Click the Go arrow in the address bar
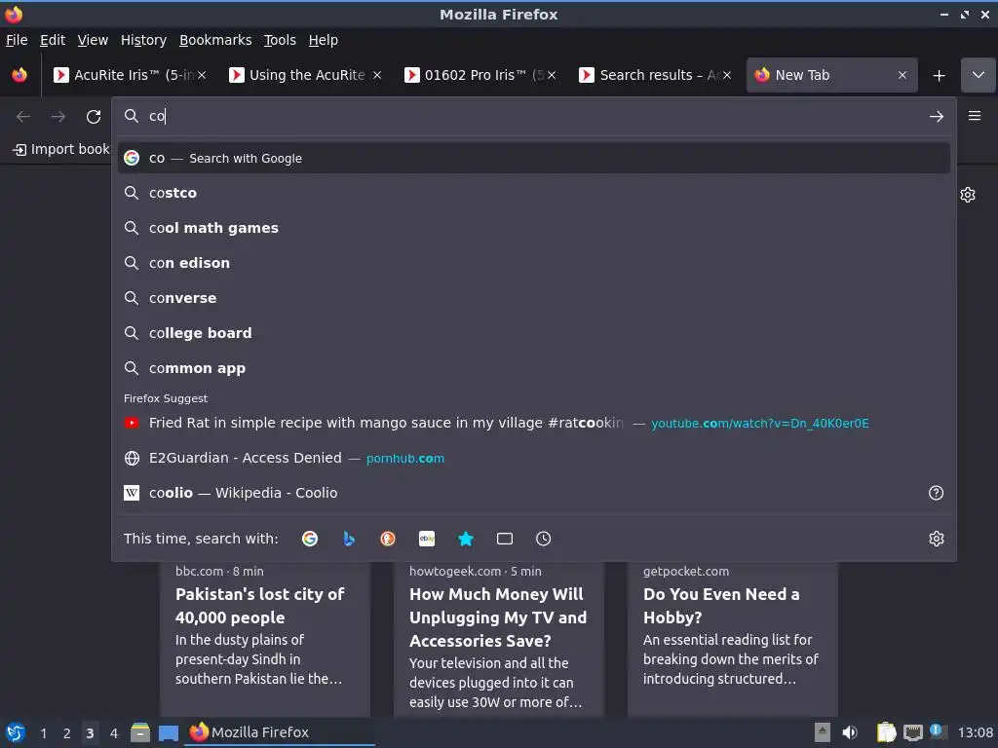The height and width of the screenshot is (748, 998). pyautogui.click(x=937, y=117)
